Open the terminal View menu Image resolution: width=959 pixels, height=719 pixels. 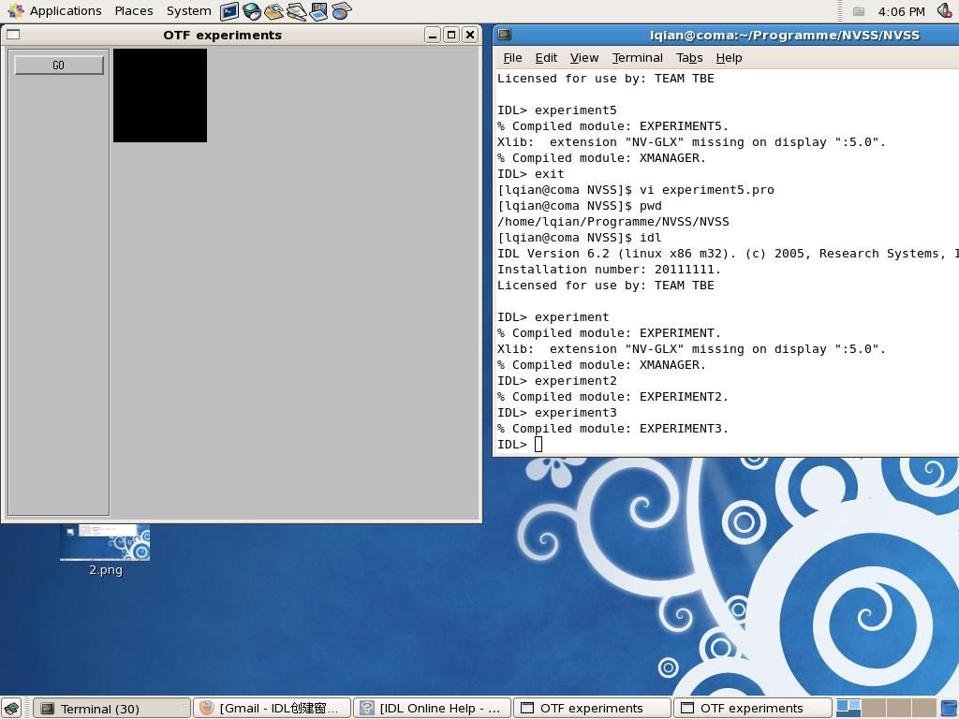pyautogui.click(x=584, y=58)
